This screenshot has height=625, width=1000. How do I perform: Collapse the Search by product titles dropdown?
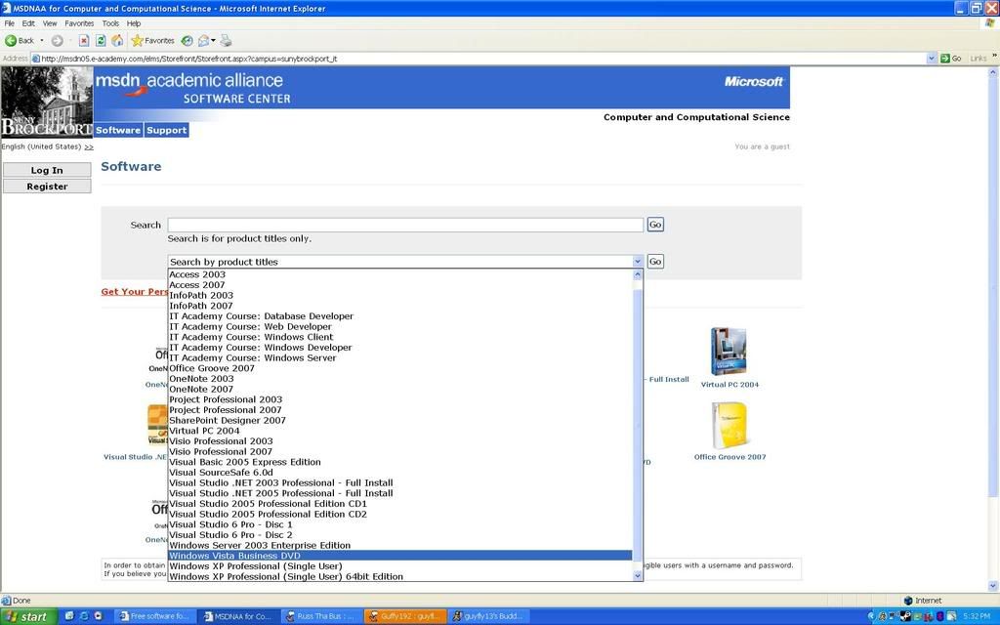638,262
